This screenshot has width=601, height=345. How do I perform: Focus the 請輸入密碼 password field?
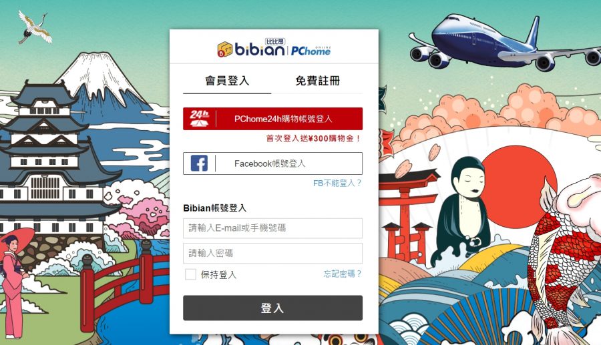[x=273, y=253]
